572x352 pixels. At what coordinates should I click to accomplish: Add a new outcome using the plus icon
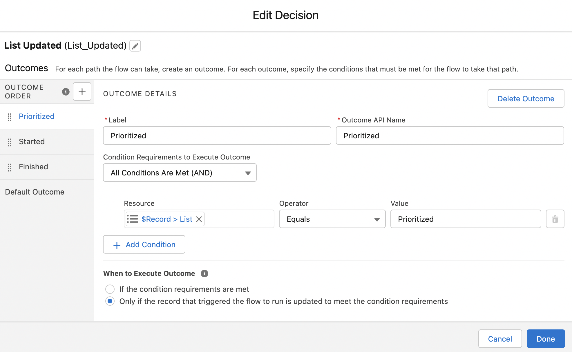tap(82, 91)
